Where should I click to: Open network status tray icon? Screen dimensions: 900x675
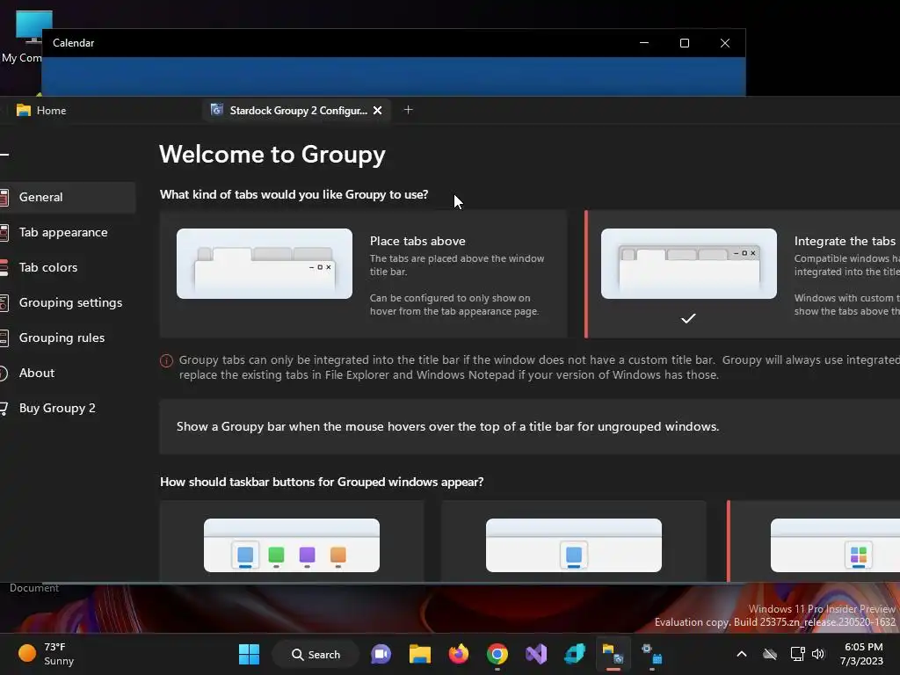797,654
